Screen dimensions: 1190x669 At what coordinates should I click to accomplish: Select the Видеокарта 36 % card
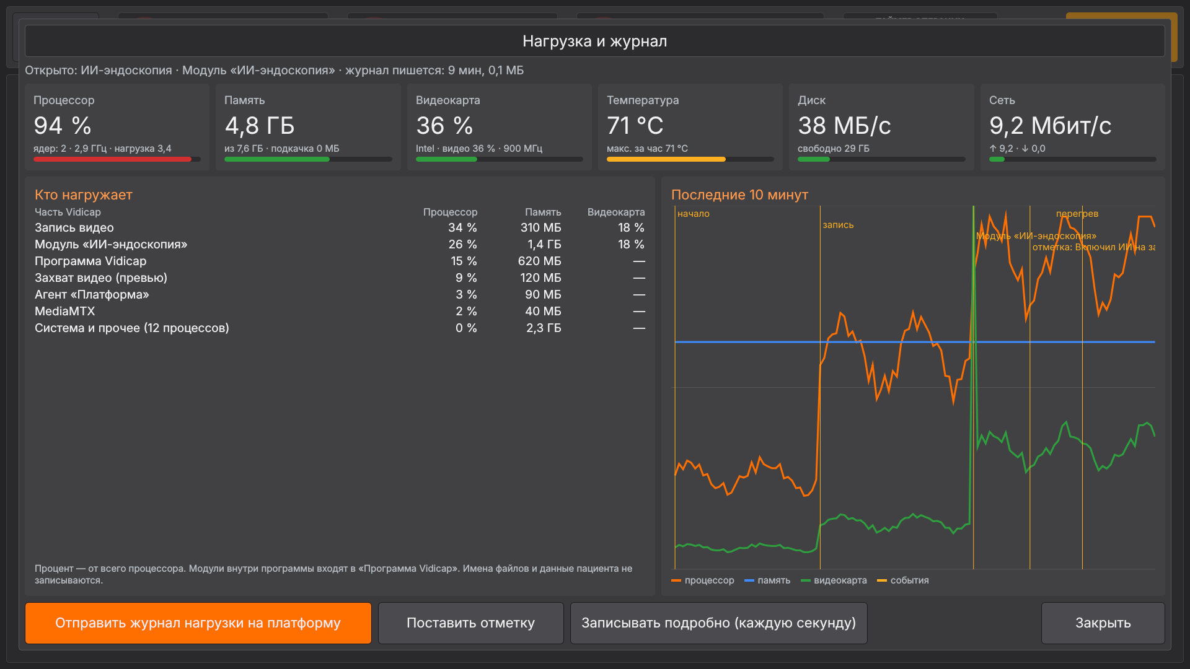(x=500, y=127)
